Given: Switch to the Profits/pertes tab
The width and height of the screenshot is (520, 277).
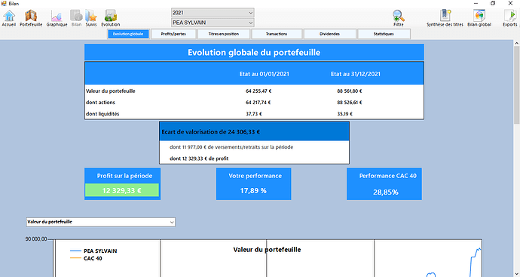Looking at the screenshot, I should [173, 34].
